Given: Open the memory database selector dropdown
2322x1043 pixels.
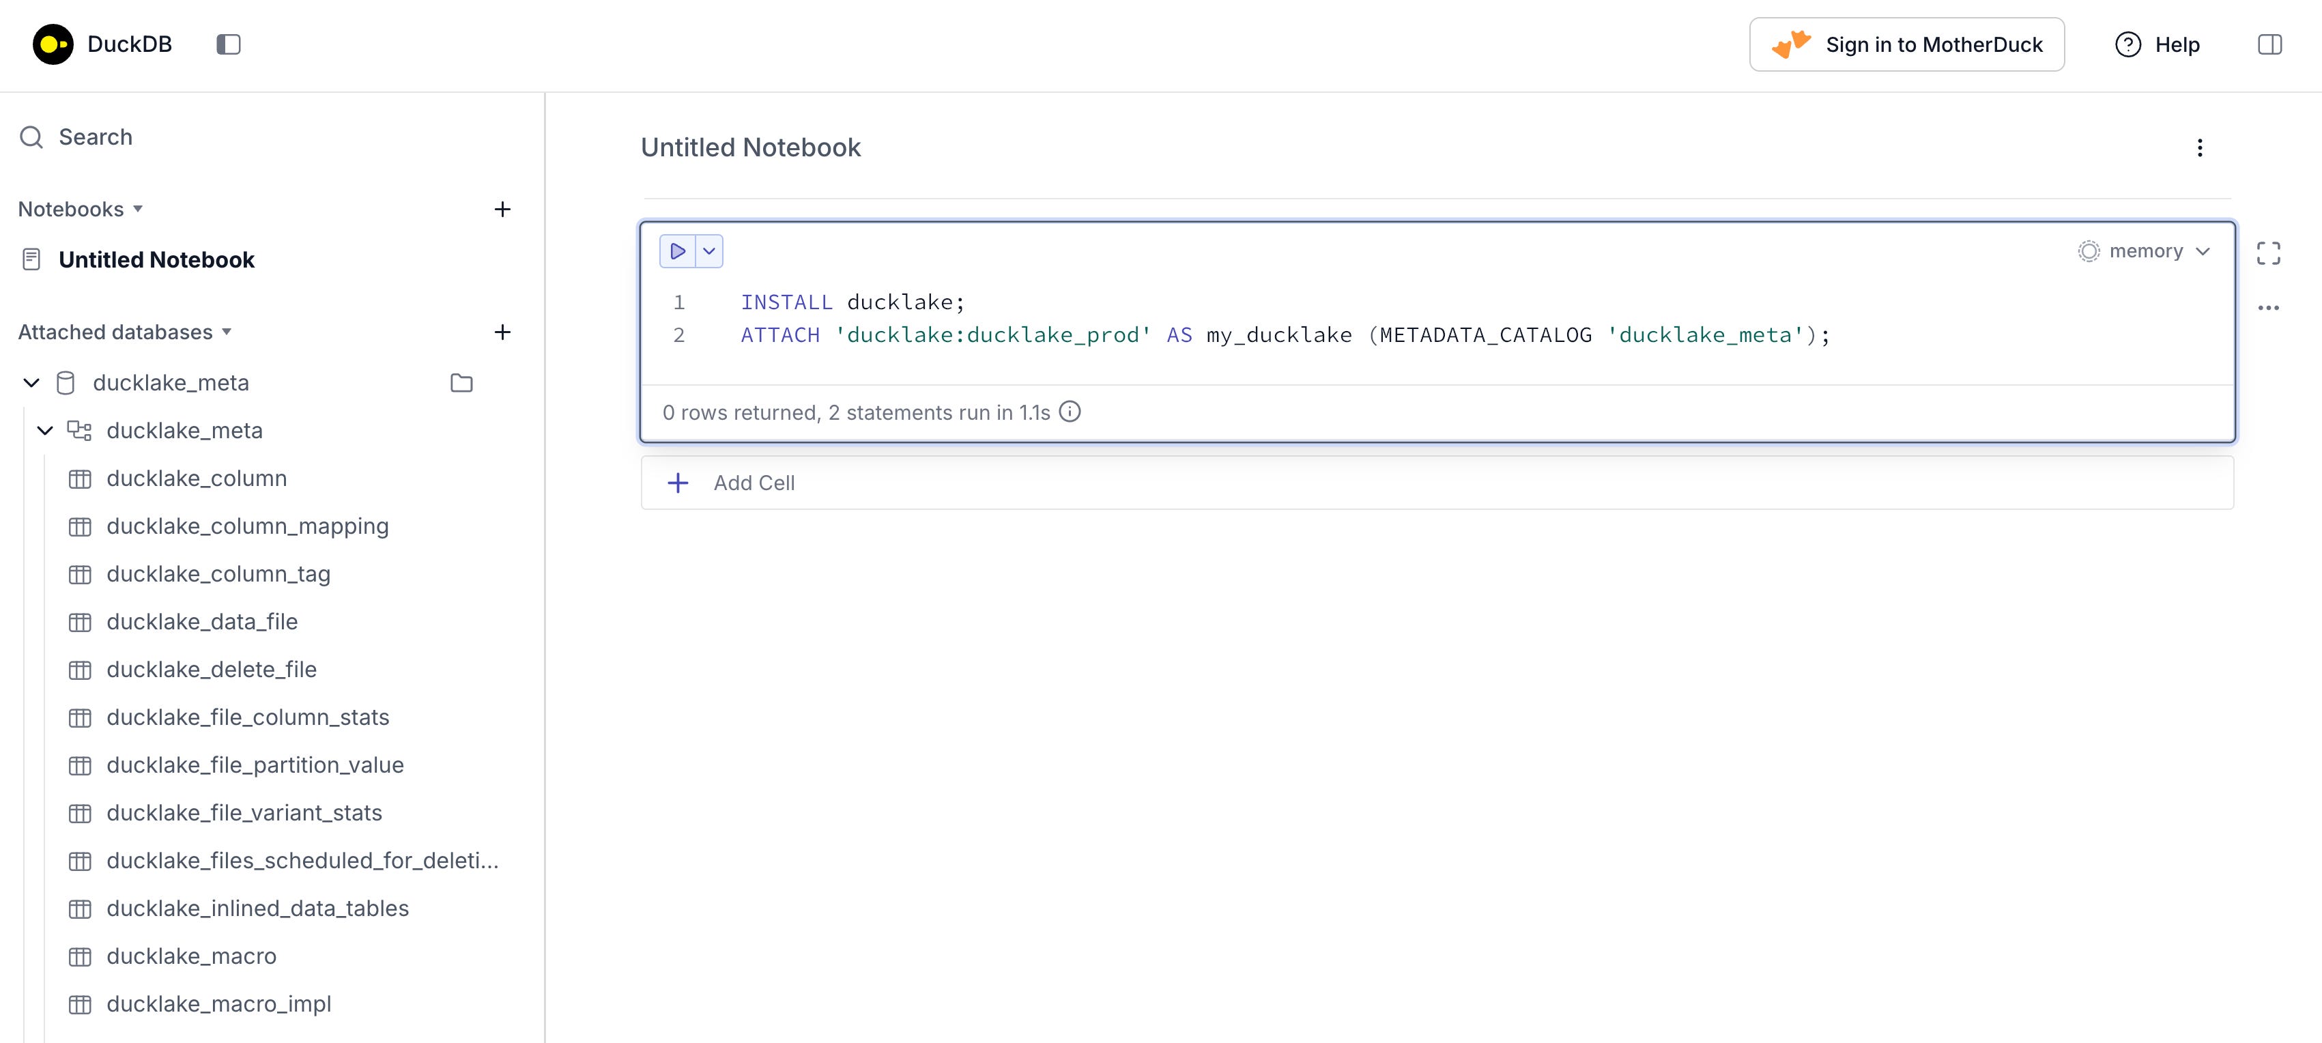Looking at the screenshot, I should click(2145, 251).
